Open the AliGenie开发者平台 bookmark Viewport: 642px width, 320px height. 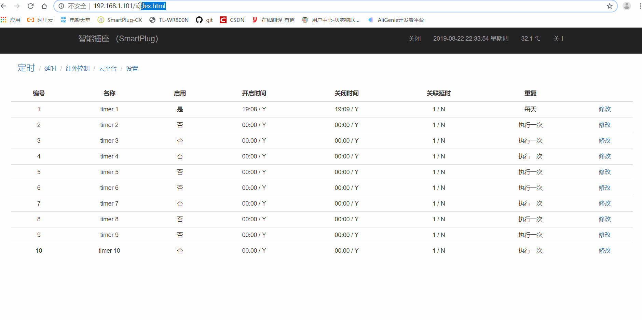[x=396, y=20]
